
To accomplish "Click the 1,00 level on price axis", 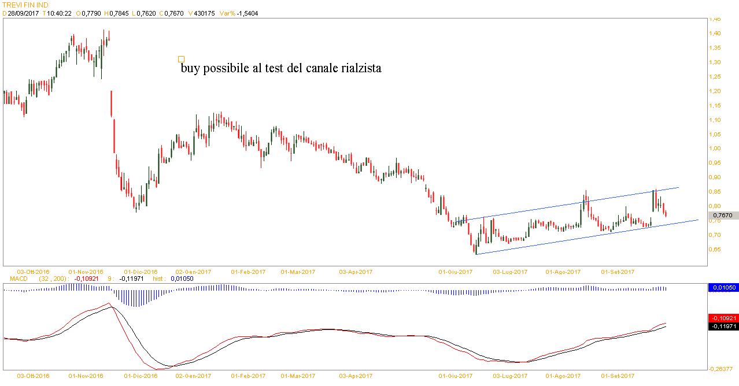I will click(715, 149).
